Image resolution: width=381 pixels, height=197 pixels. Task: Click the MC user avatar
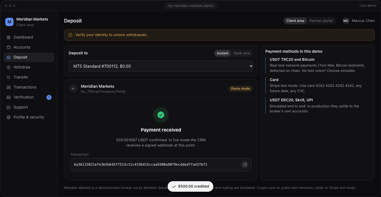point(346,21)
